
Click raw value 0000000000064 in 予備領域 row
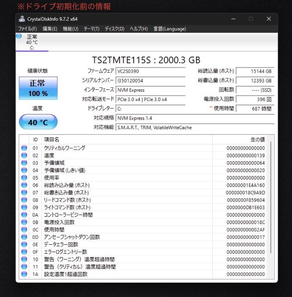246,163
